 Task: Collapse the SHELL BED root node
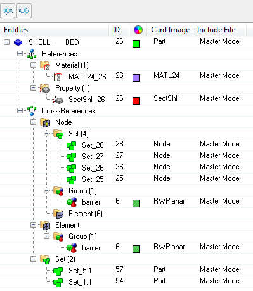6,42
